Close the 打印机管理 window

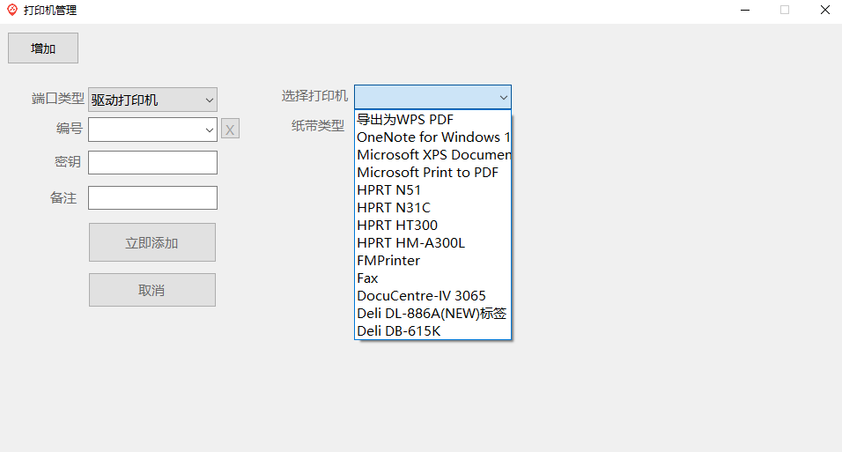click(x=824, y=10)
